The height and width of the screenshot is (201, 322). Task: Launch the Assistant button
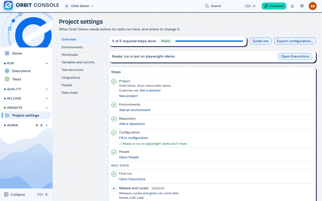click(x=274, y=6)
